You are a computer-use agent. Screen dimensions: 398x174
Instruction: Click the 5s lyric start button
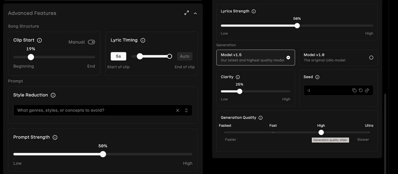click(x=118, y=56)
